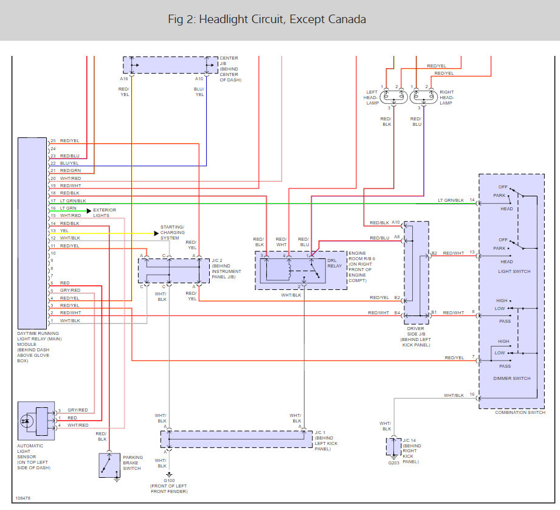560x510 pixels.
Task: Click the arrow pointing to STARTING/CHARGING SYSTEM
Action: point(156,233)
